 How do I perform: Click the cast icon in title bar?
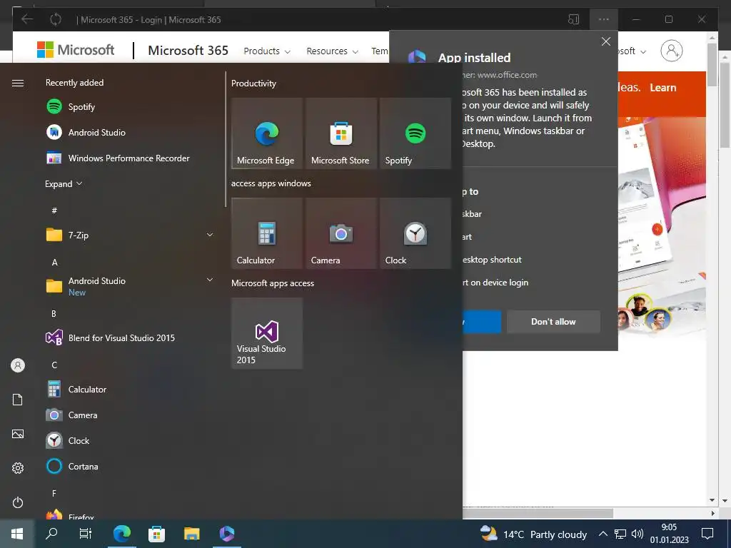(573, 19)
